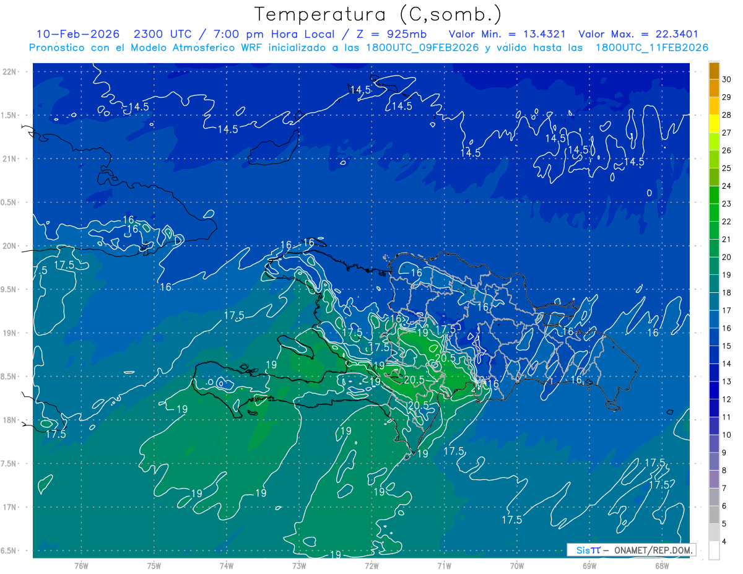
Task: Select the "1800UTC_09FEB2026" initialization time text
Action: [422, 48]
